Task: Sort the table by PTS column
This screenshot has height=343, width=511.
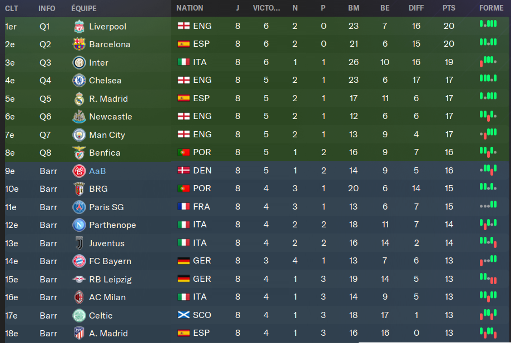Action: 449,8
